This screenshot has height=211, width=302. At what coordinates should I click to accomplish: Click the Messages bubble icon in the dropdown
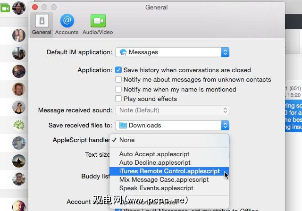click(123, 52)
